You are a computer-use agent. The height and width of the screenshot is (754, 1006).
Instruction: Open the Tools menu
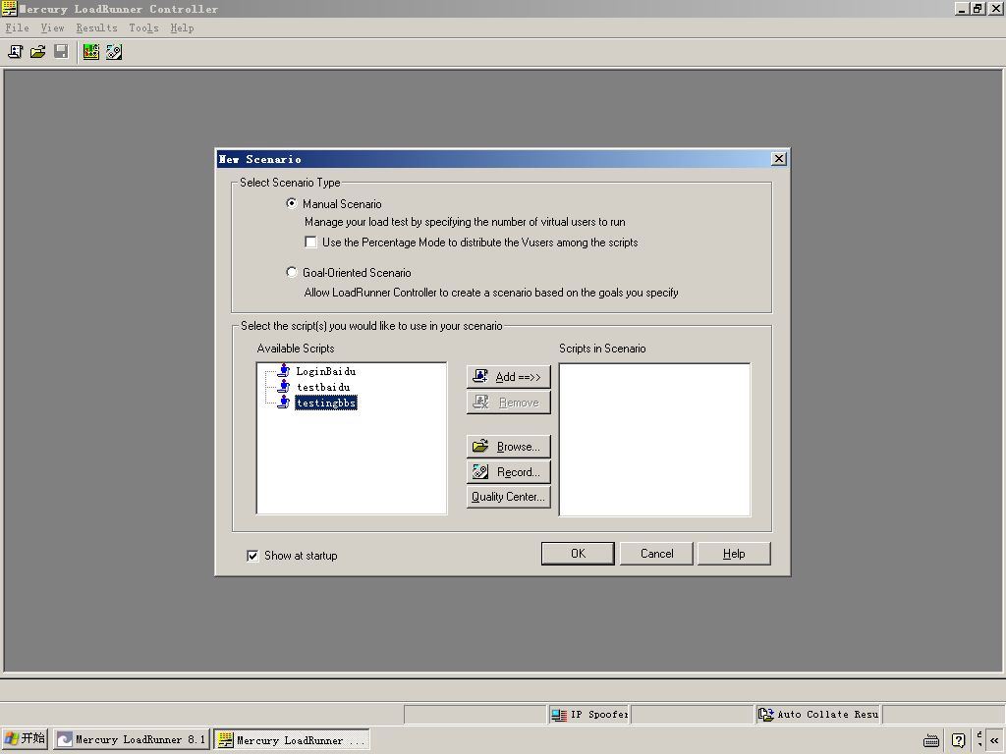coord(143,27)
